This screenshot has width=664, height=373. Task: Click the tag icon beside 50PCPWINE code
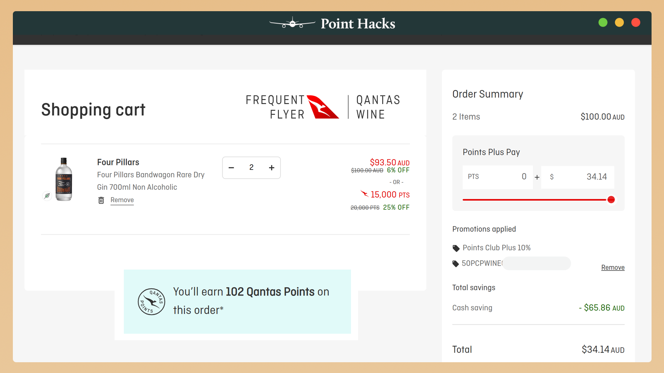456,264
